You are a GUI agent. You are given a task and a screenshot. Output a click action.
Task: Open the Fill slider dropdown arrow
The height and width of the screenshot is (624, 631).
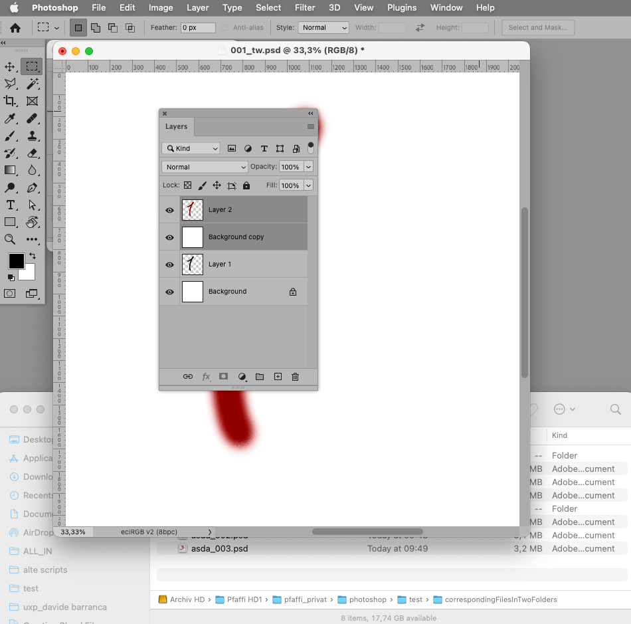click(308, 185)
